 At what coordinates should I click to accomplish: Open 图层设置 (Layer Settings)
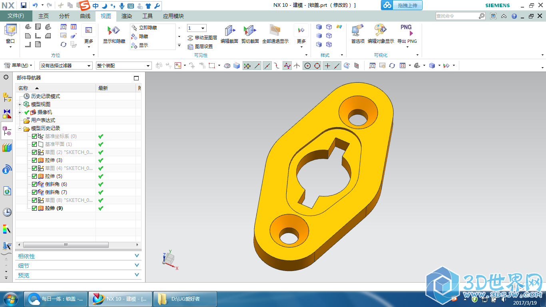(200, 46)
